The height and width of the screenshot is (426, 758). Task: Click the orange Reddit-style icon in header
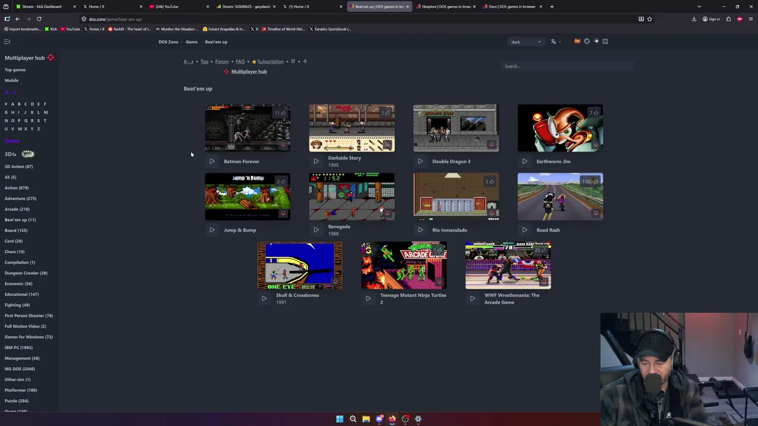[x=577, y=41]
